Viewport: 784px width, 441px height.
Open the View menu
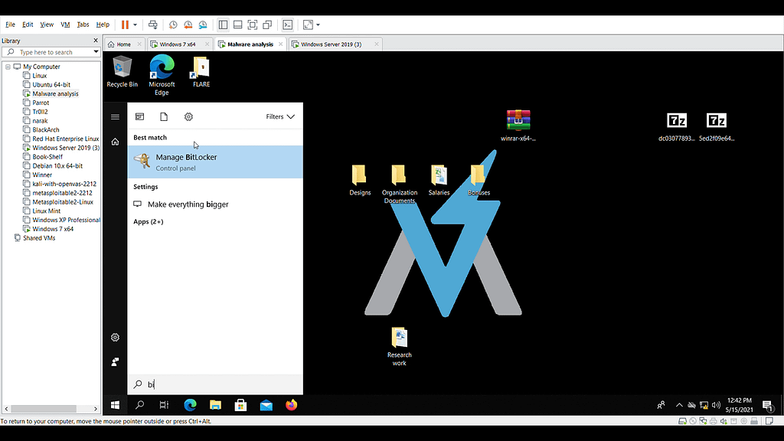47,24
